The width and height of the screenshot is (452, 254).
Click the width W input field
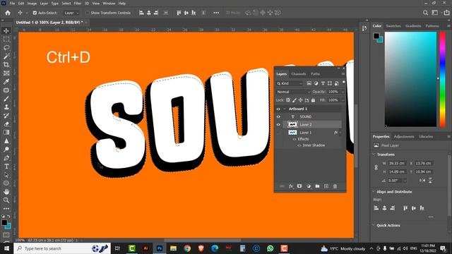pos(397,163)
